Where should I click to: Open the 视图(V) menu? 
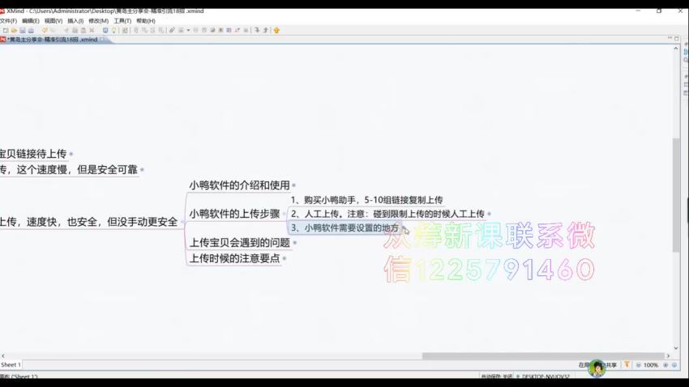pos(53,20)
